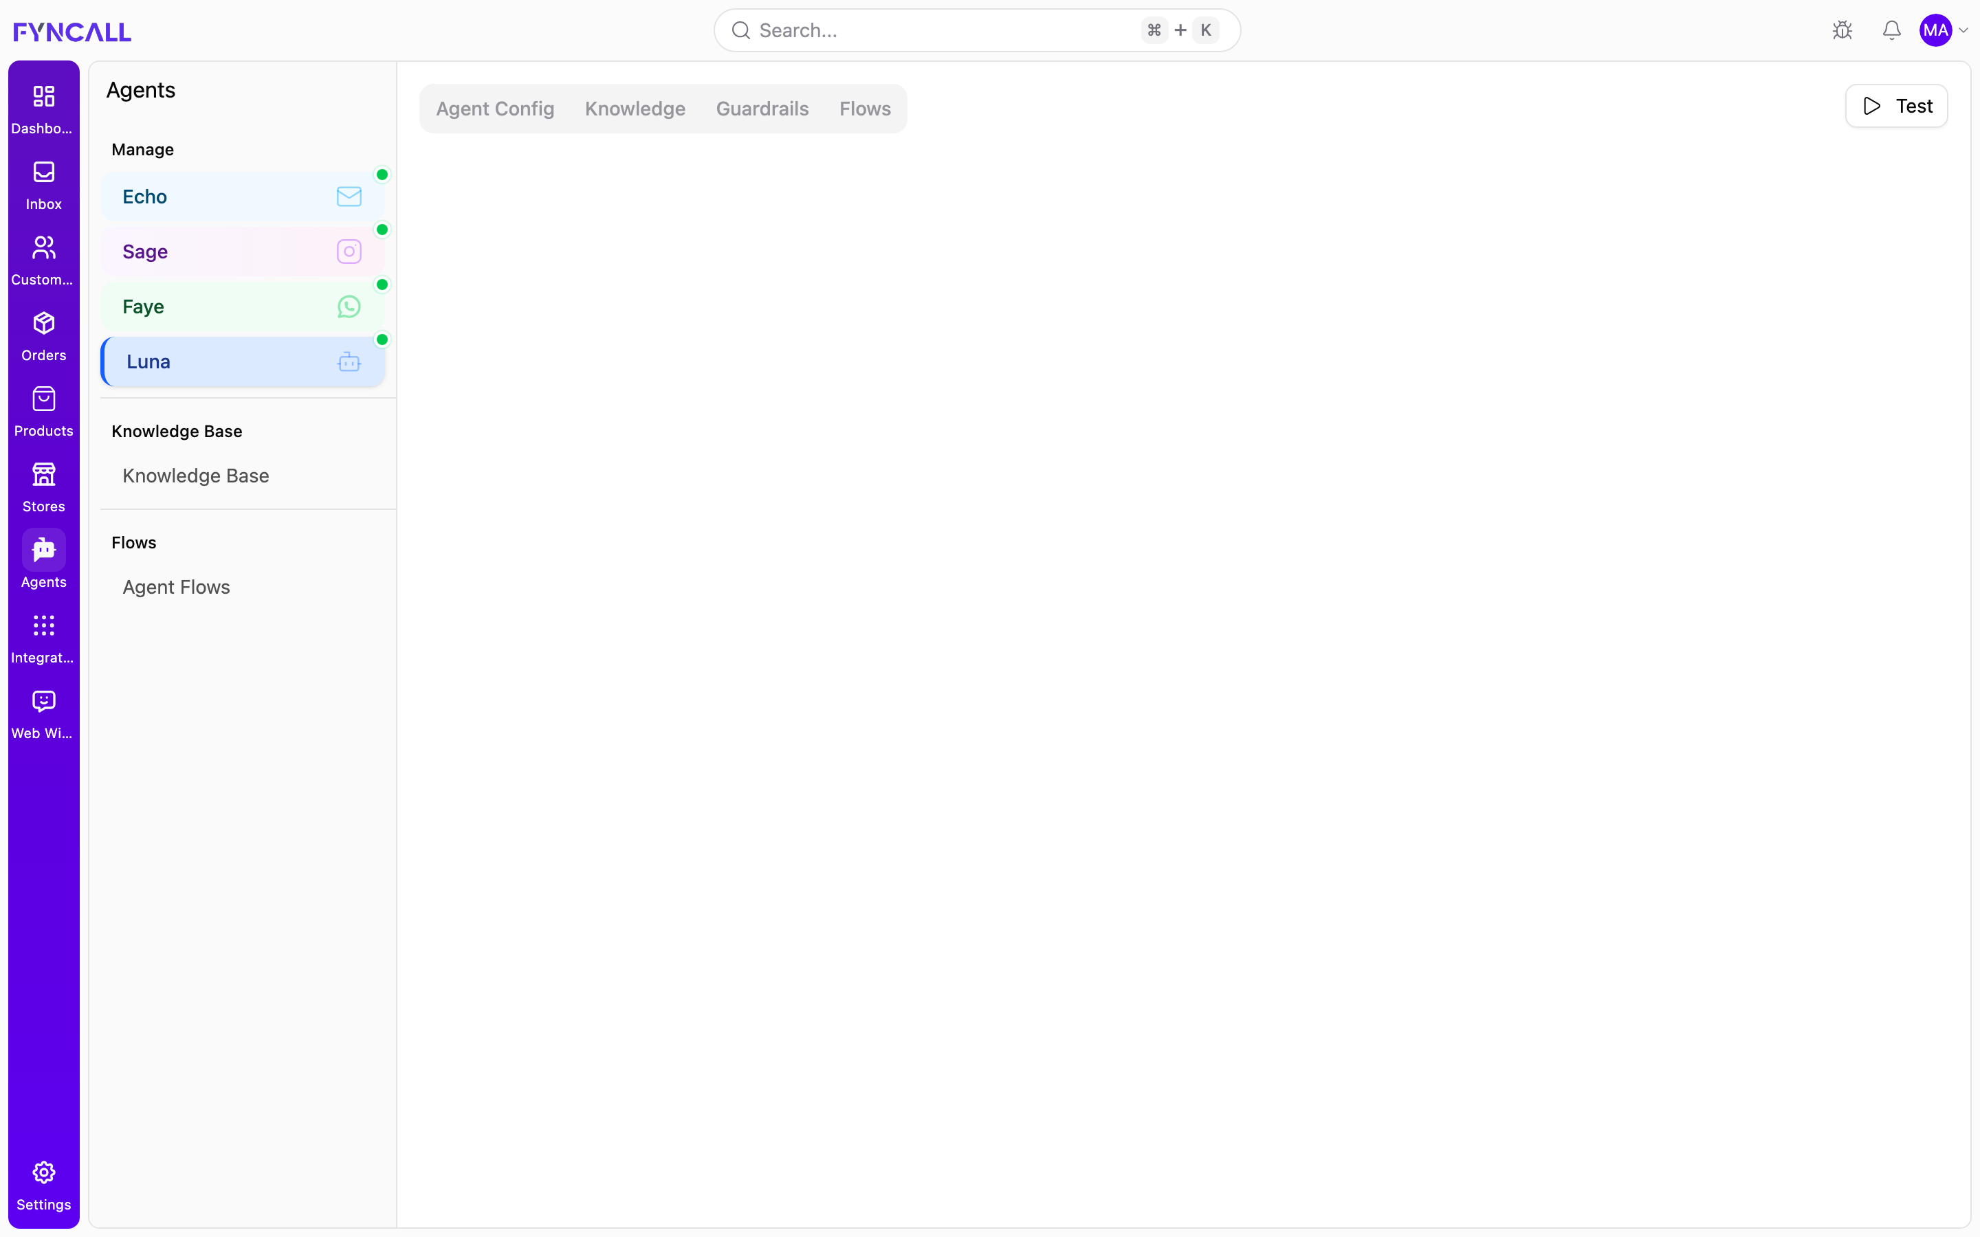Open the Knowledge Base link
This screenshot has width=1980, height=1237.
pyautogui.click(x=195, y=476)
